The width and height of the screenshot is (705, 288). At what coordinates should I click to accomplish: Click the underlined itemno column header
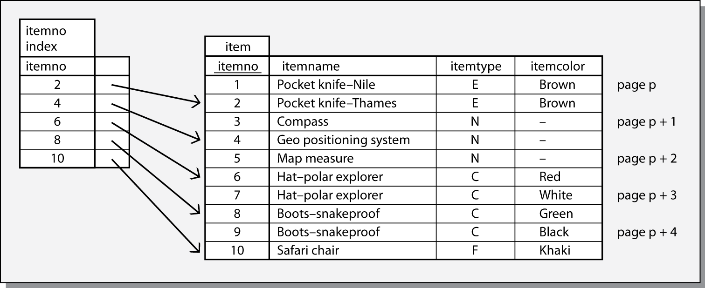click(x=237, y=67)
